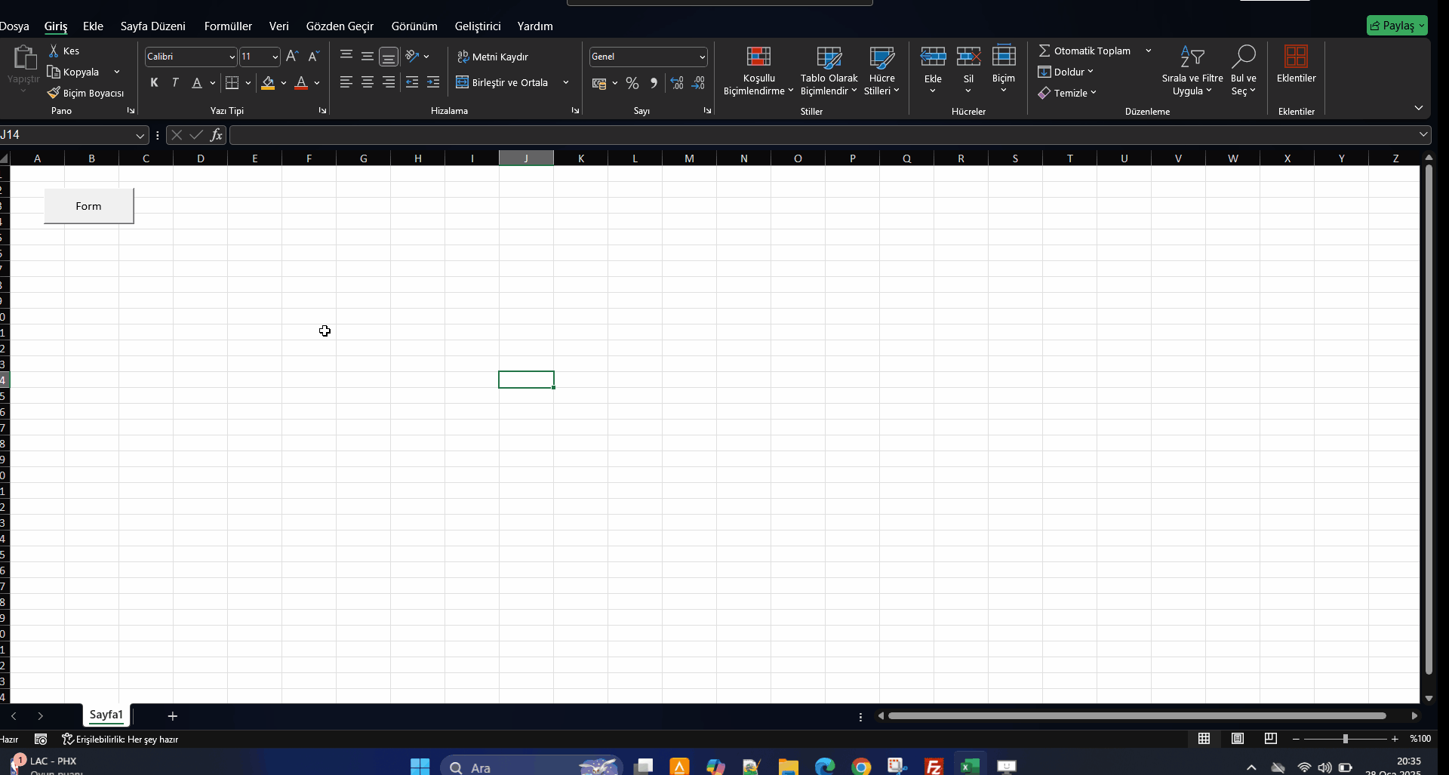The height and width of the screenshot is (775, 1449).
Task: Click the Sil delete cells icon
Action: (968, 56)
